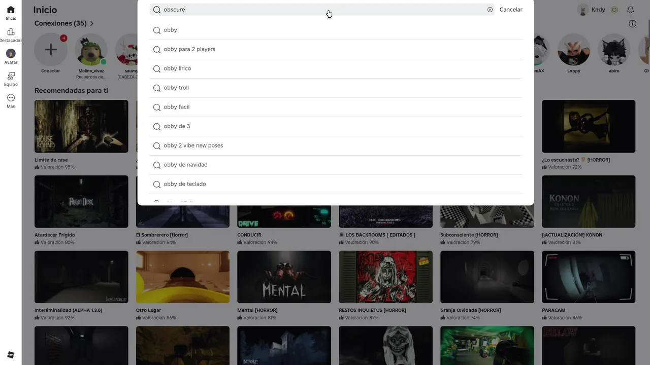Open Inicio home icon in sidebar

11,10
